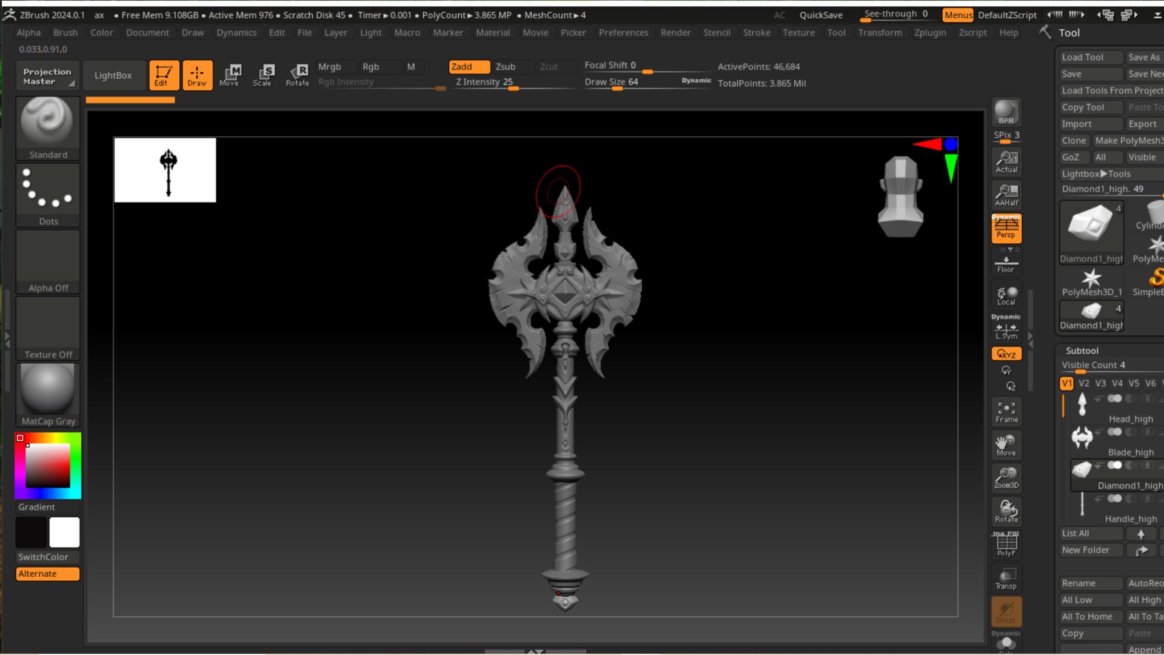This screenshot has height=655, width=1164.
Task: Open the Projection Master
Action: point(47,76)
